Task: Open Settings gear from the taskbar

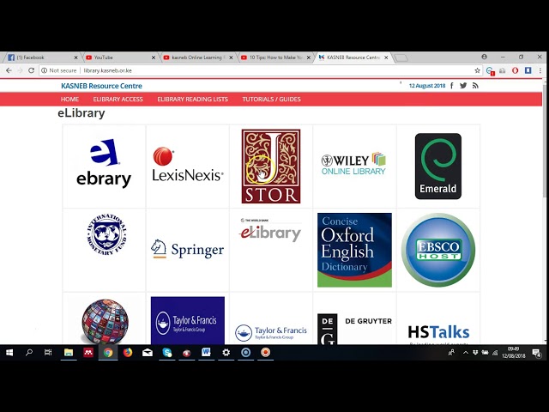Action: [226, 353]
